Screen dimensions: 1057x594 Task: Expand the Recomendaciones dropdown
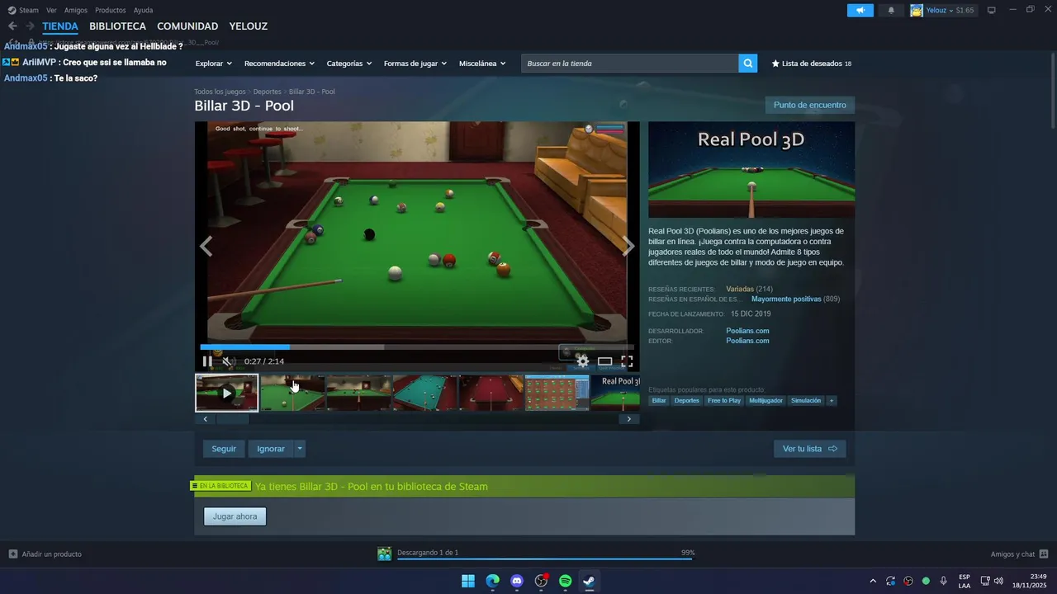tap(279, 64)
